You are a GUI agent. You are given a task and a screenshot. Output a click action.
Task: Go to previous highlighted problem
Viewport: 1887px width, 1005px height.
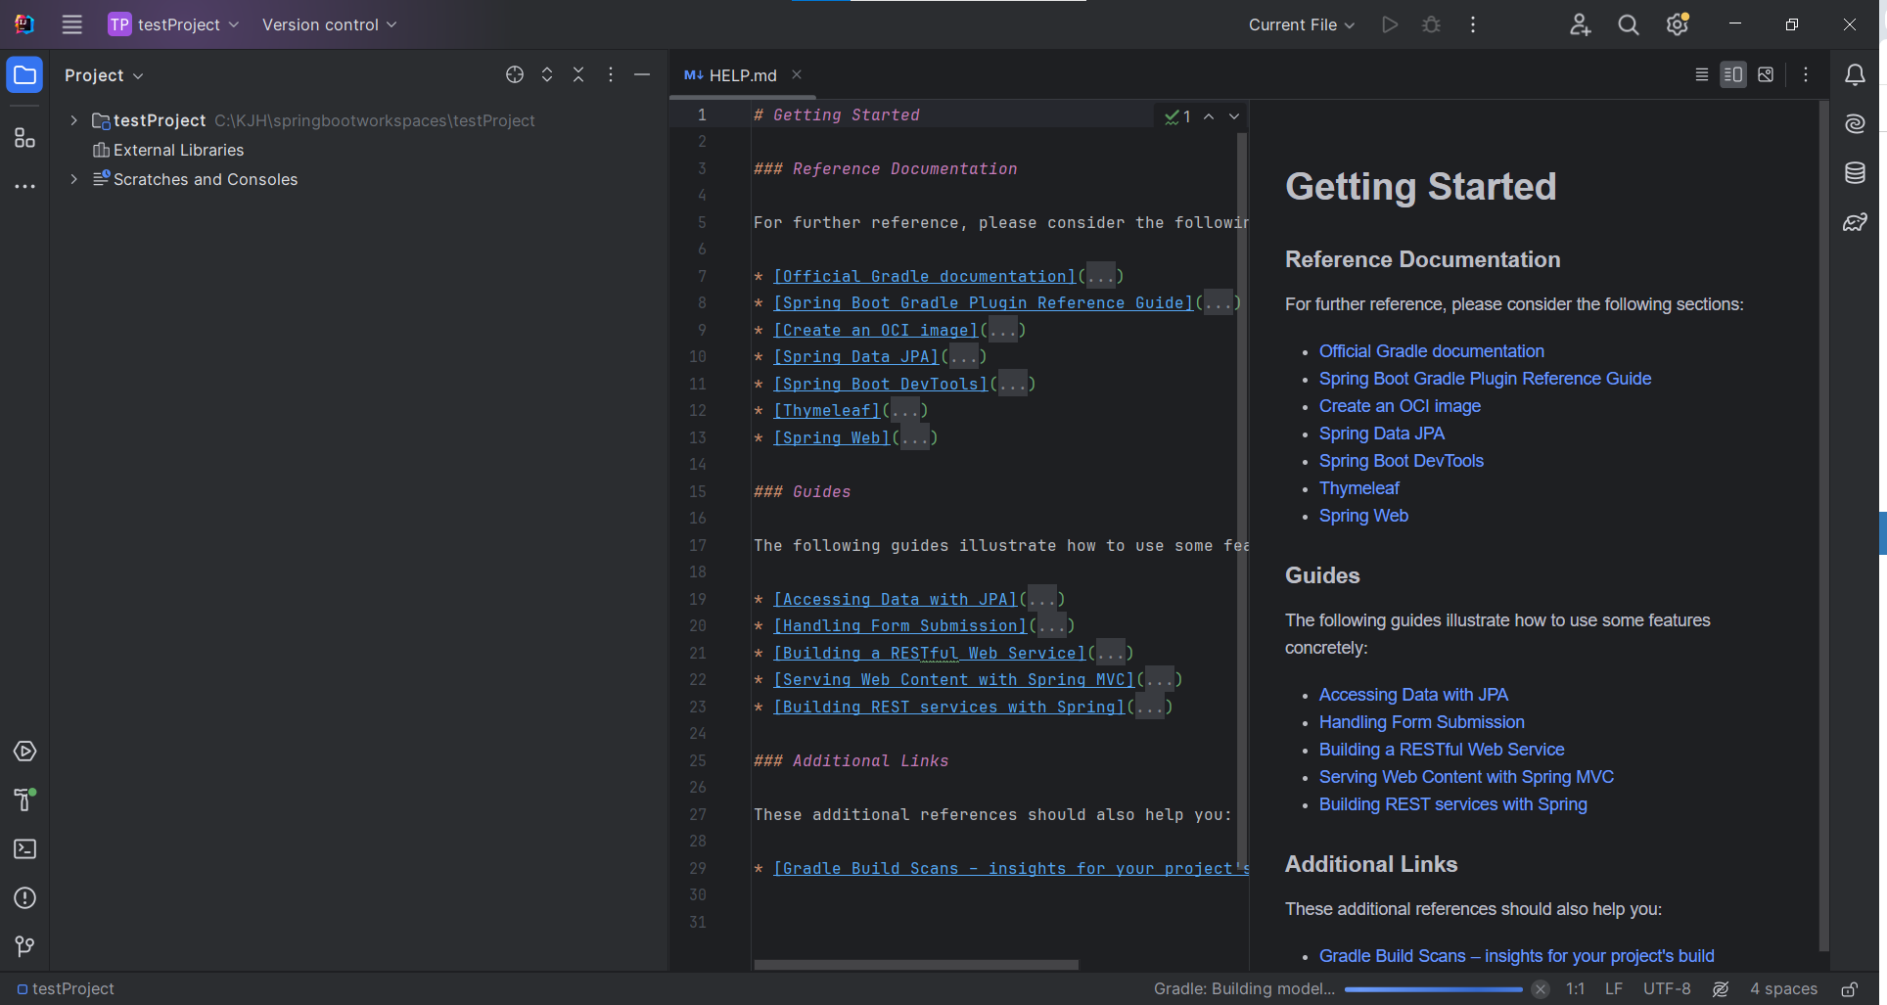click(x=1209, y=116)
